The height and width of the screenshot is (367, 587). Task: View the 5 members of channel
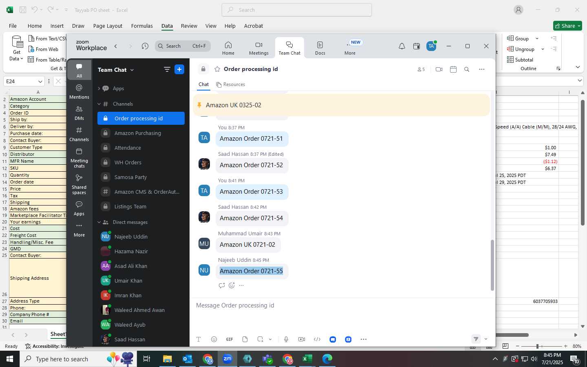(x=421, y=69)
